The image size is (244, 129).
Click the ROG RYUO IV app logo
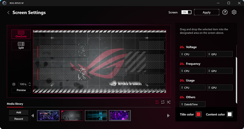(4, 3)
